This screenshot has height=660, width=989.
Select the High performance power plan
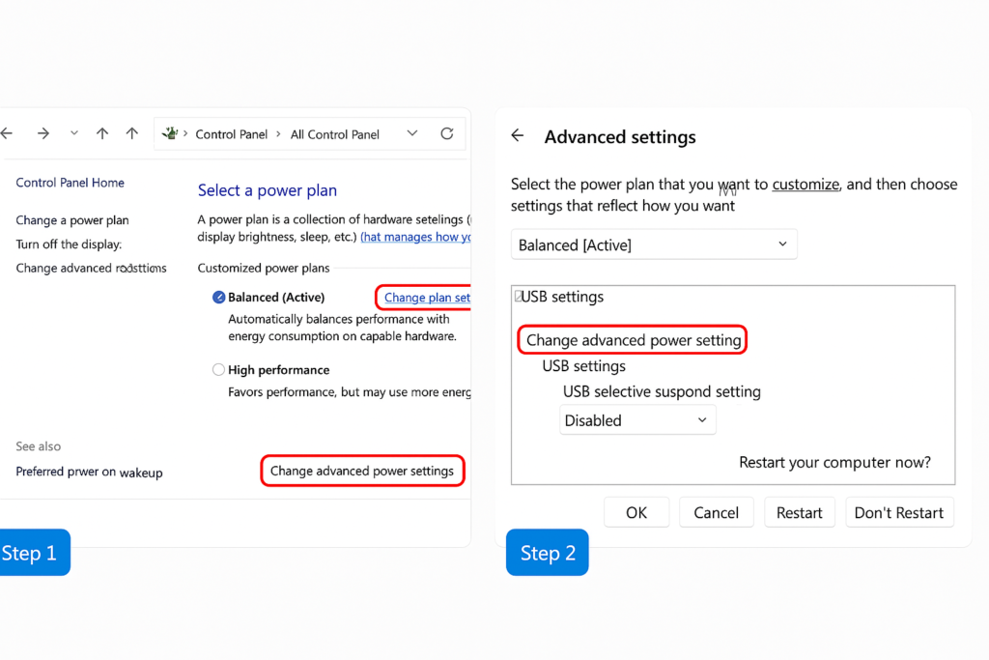coord(218,370)
